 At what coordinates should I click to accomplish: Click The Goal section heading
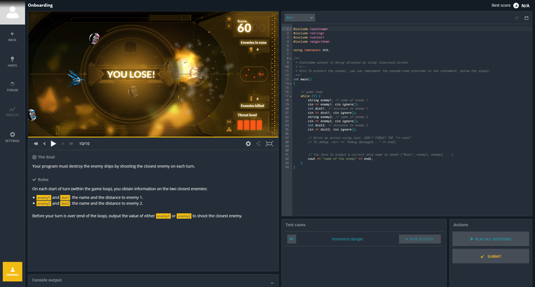click(x=46, y=157)
